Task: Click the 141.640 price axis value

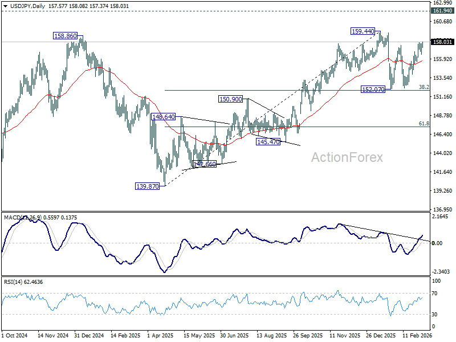Action: 443,172
